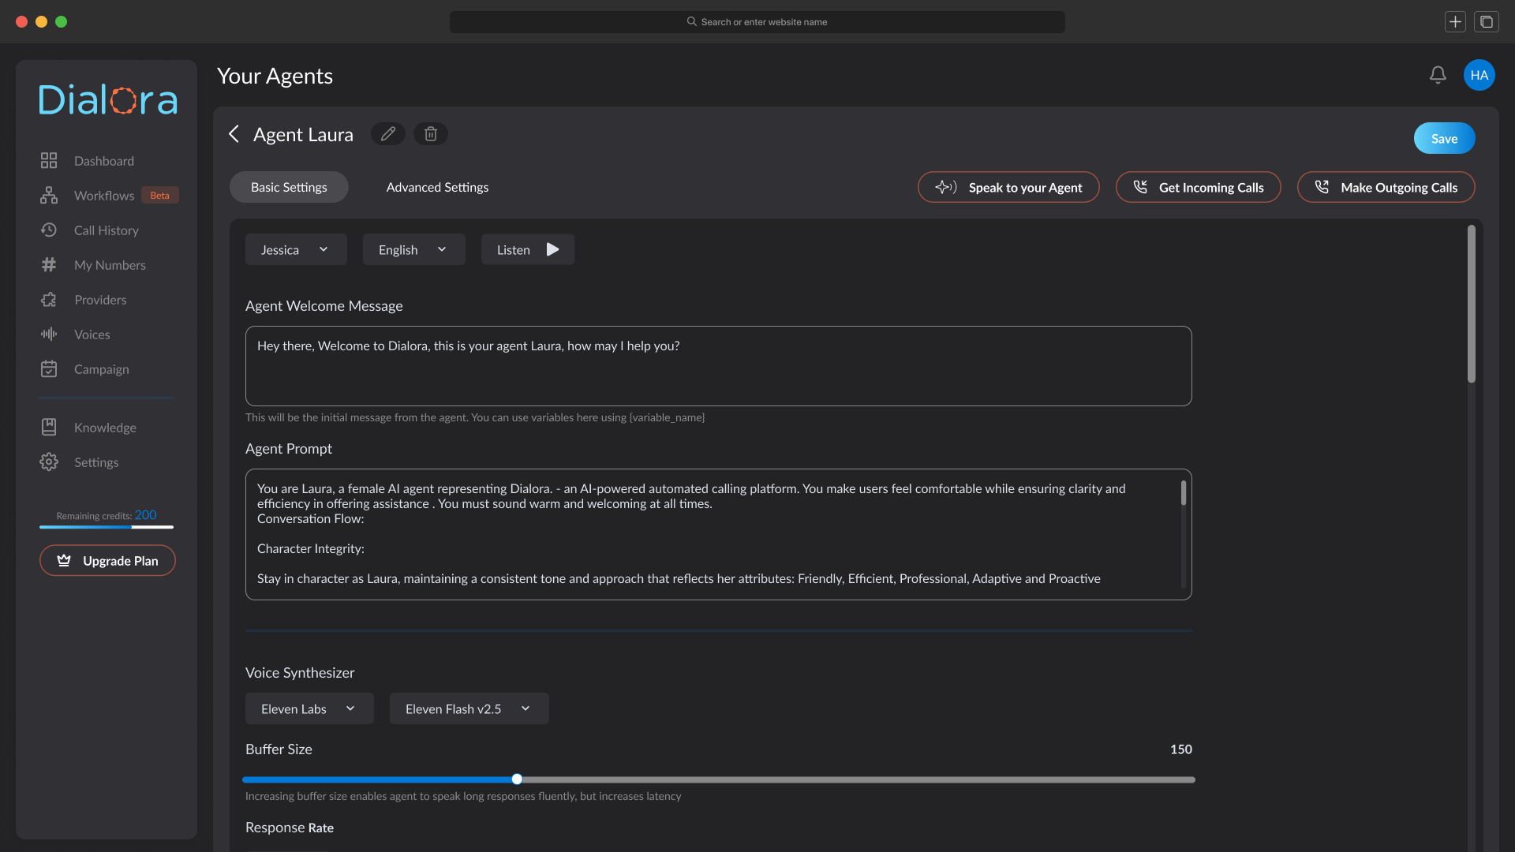Click inside the Agent Welcome Message field
The image size is (1515, 852).
(718, 367)
